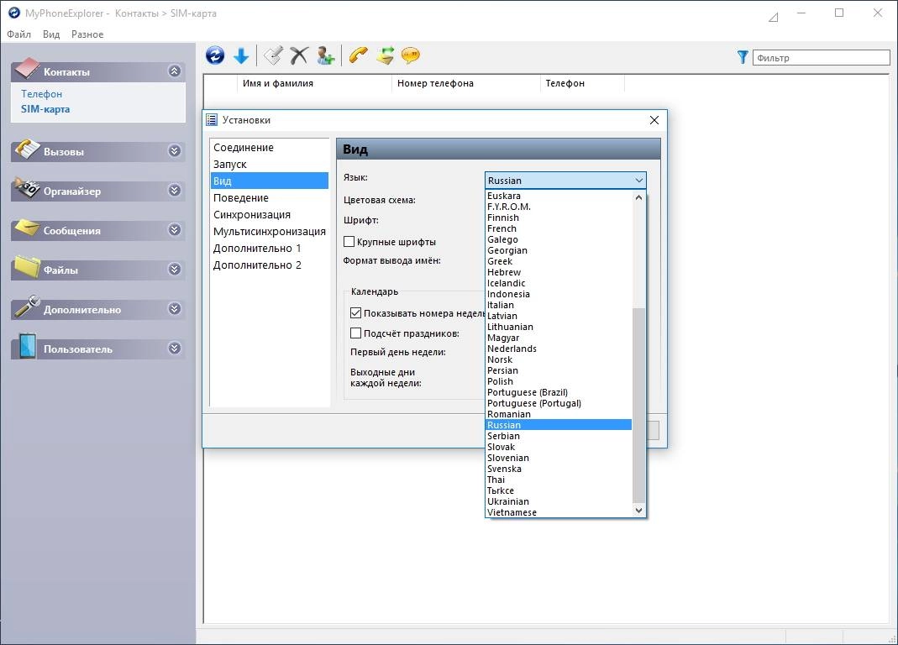This screenshot has width=898, height=645.
Task: Click the Файлы folder icon
Action: pos(27,268)
